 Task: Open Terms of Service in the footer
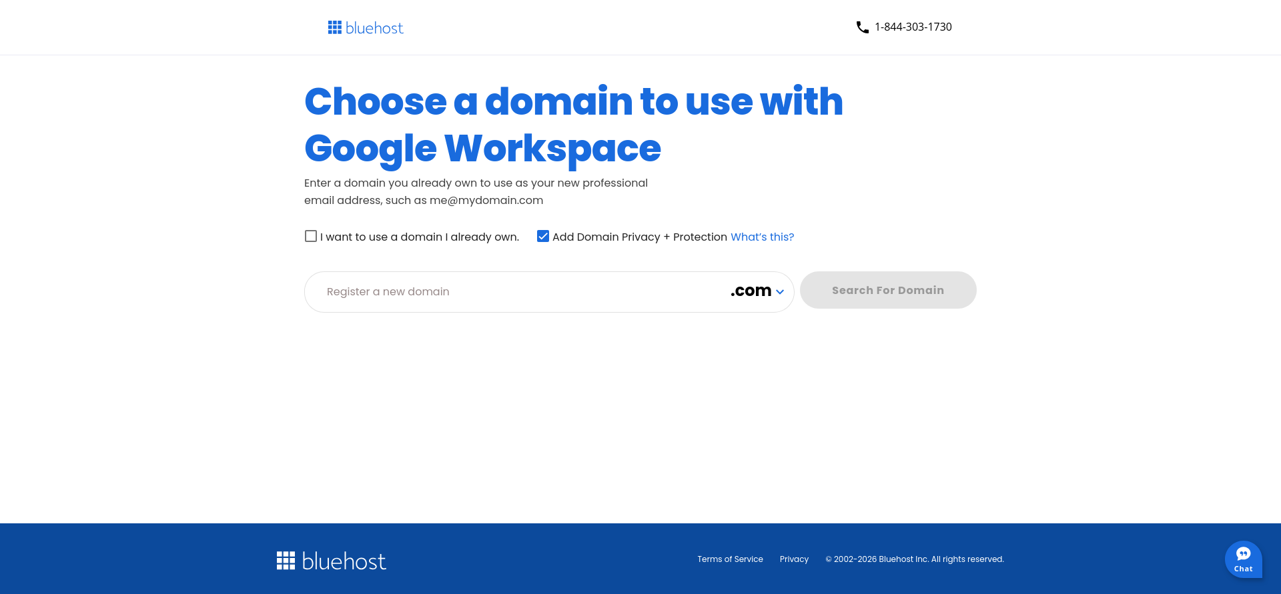pyautogui.click(x=730, y=559)
